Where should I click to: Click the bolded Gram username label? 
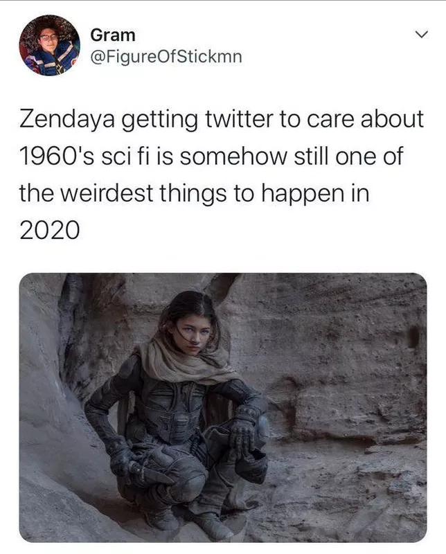pos(111,36)
